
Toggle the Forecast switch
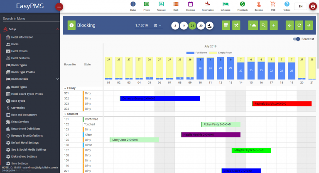pyautogui.click(x=297, y=39)
